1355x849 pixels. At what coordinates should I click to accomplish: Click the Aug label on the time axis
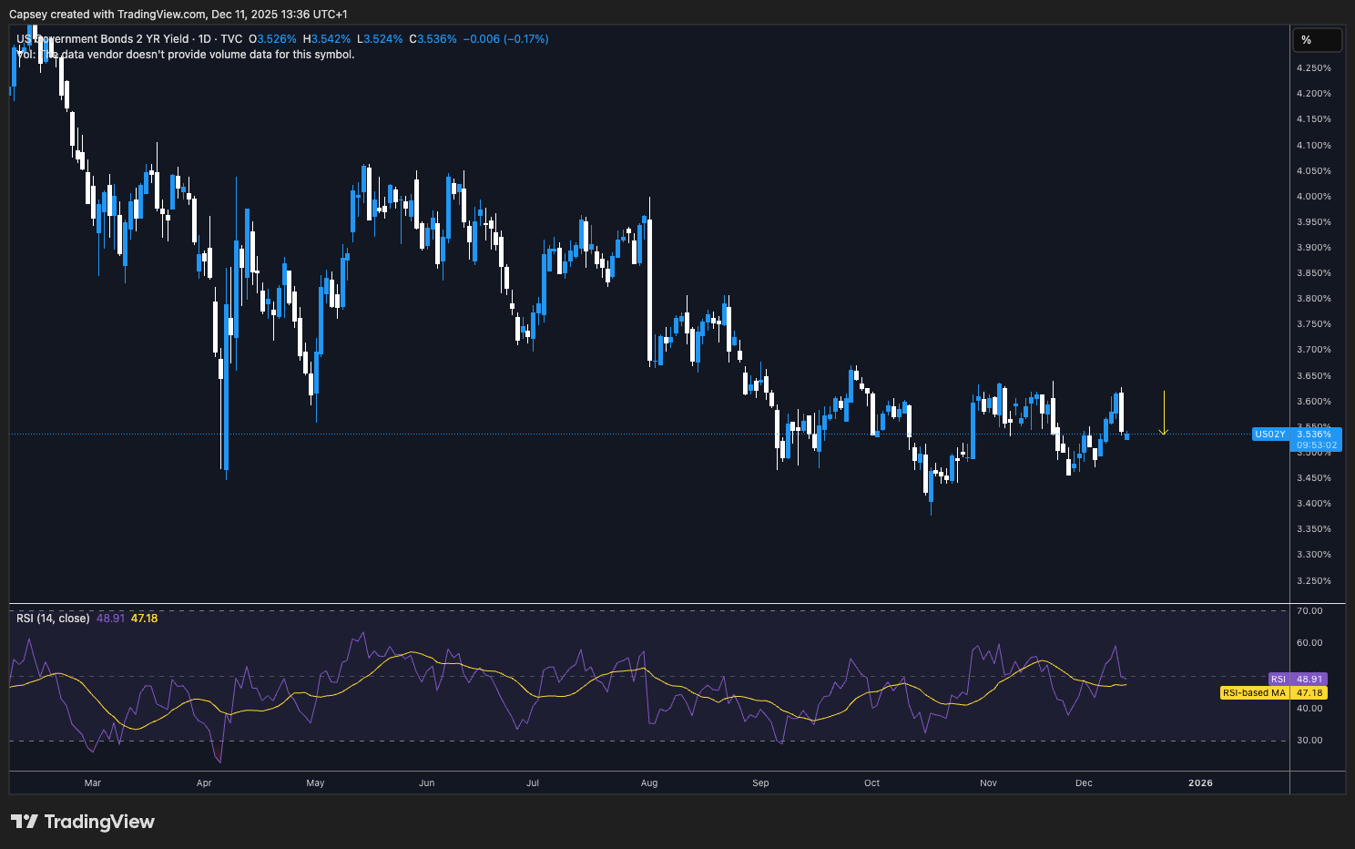[x=648, y=783]
